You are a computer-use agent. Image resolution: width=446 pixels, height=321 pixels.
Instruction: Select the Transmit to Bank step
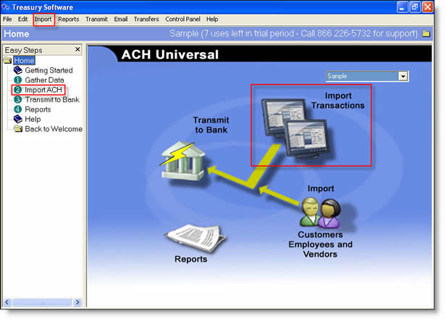tap(52, 99)
